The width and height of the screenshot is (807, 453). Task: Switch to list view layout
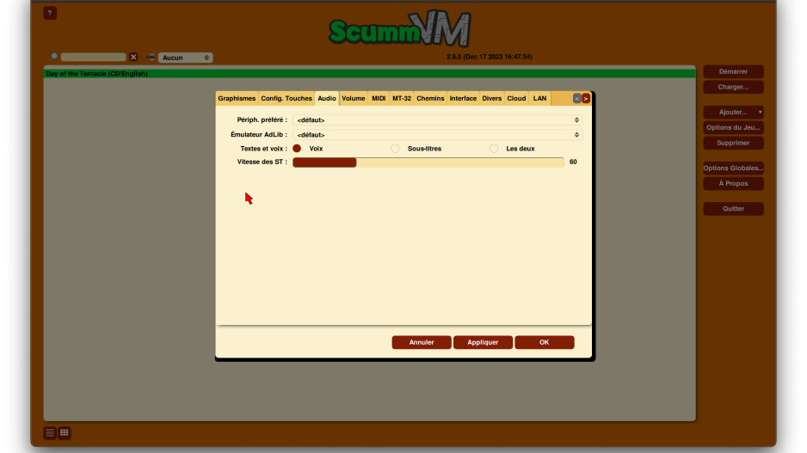click(50, 433)
